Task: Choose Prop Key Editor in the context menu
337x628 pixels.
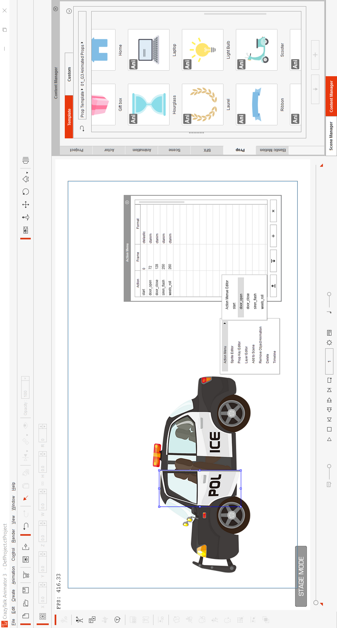Action: [239, 352]
